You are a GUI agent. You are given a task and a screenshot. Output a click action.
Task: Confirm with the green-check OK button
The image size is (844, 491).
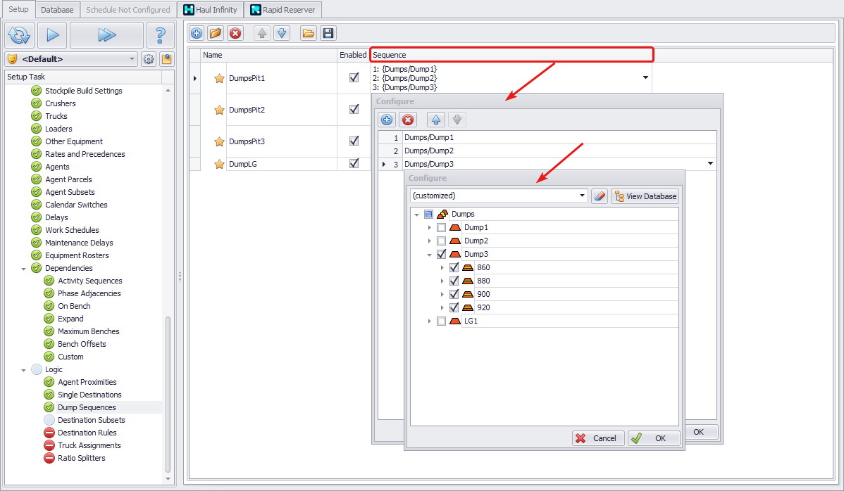[x=654, y=438]
